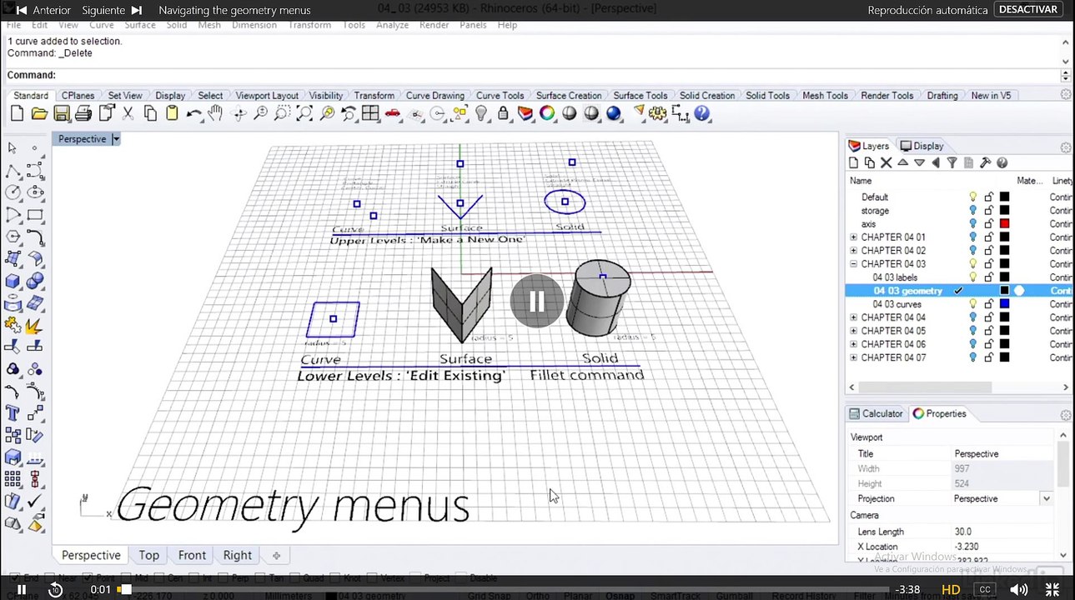Switch to the Top viewport tab
This screenshot has width=1075, height=600.
point(149,555)
